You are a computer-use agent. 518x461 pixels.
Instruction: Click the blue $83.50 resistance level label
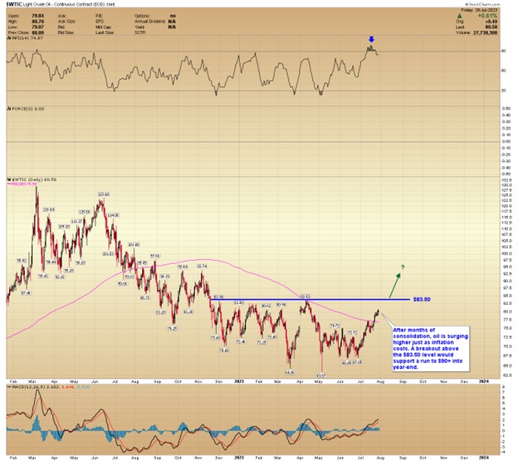422,299
